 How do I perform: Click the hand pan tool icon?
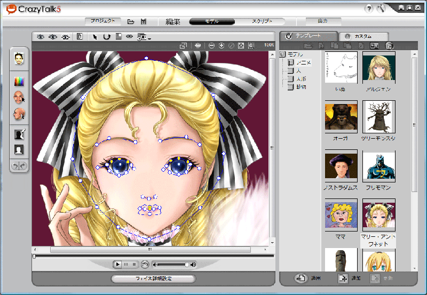pos(198,46)
